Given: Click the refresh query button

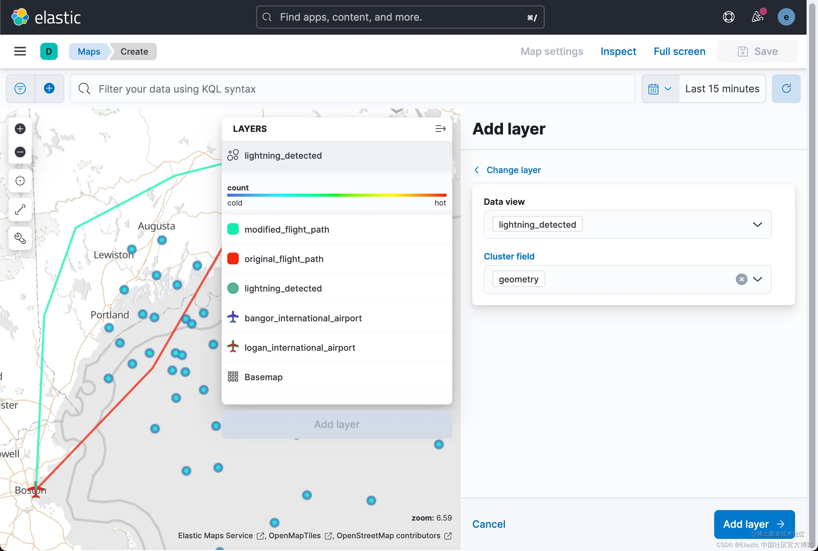Looking at the screenshot, I should point(786,89).
